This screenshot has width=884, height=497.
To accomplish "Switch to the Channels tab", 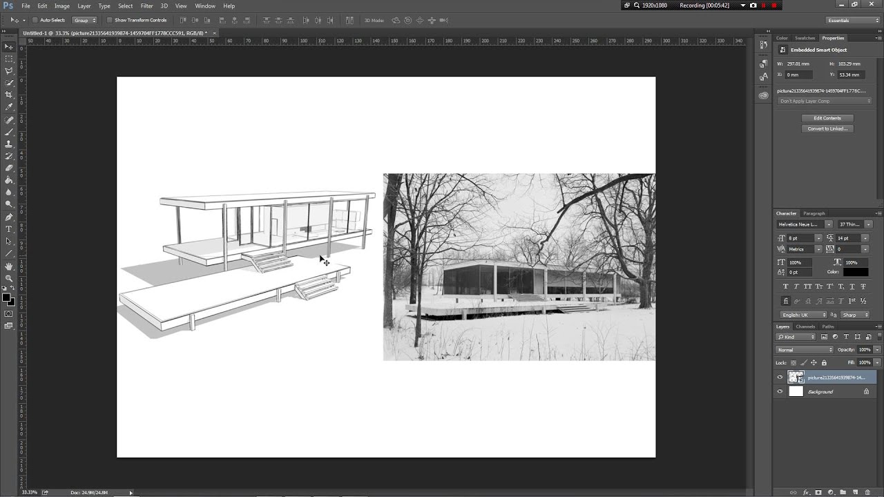I will [x=805, y=327].
